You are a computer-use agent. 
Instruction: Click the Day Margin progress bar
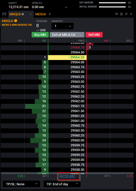point(112,3)
